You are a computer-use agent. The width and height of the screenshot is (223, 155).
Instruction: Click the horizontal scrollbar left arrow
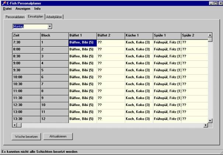[15, 125]
